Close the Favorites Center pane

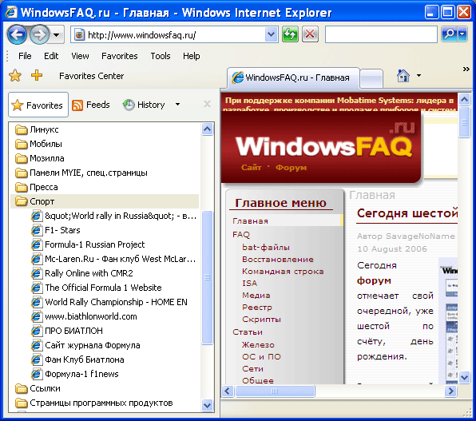pyautogui.click(x=207, y=104)
